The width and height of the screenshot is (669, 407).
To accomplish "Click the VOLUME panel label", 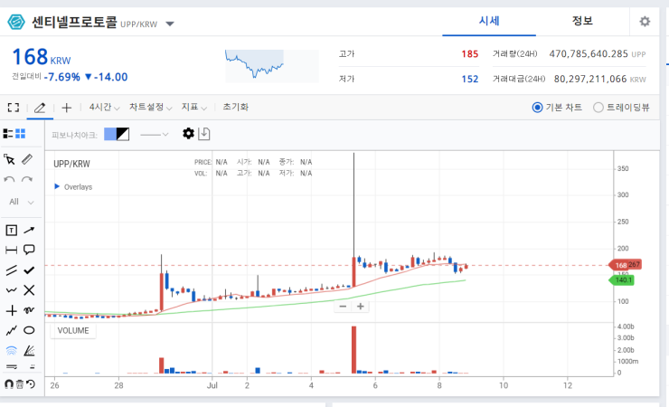I will tap(73, 331).
